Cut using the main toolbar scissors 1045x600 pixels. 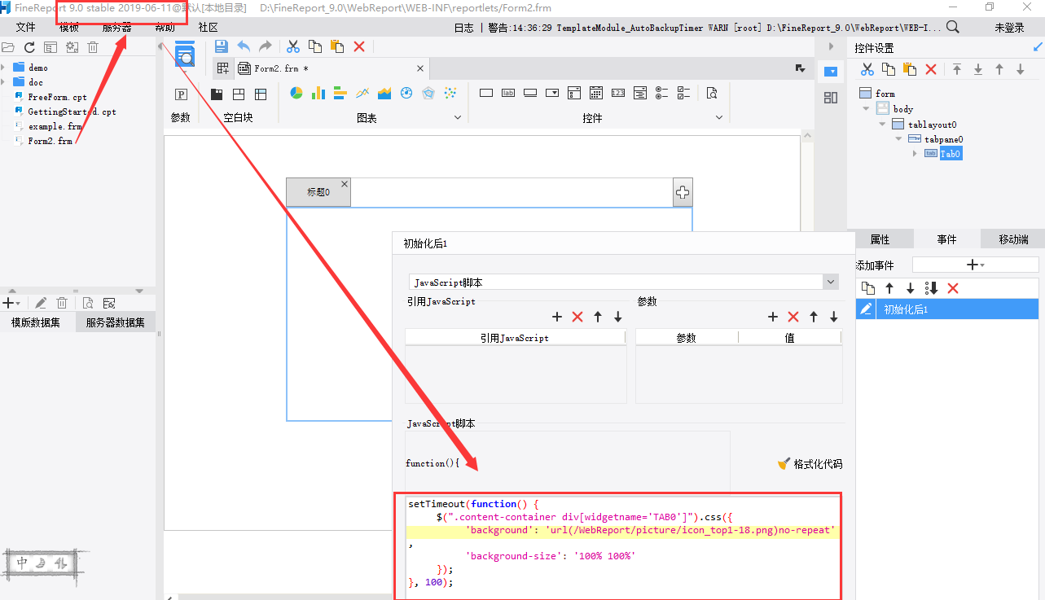(x=293, y=46)
